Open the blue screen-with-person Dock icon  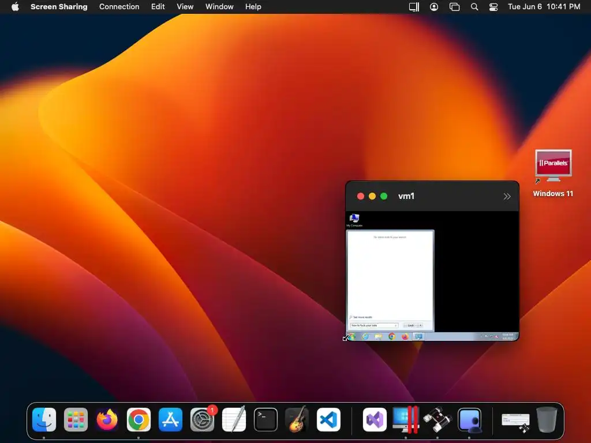[x=469, y=419]
